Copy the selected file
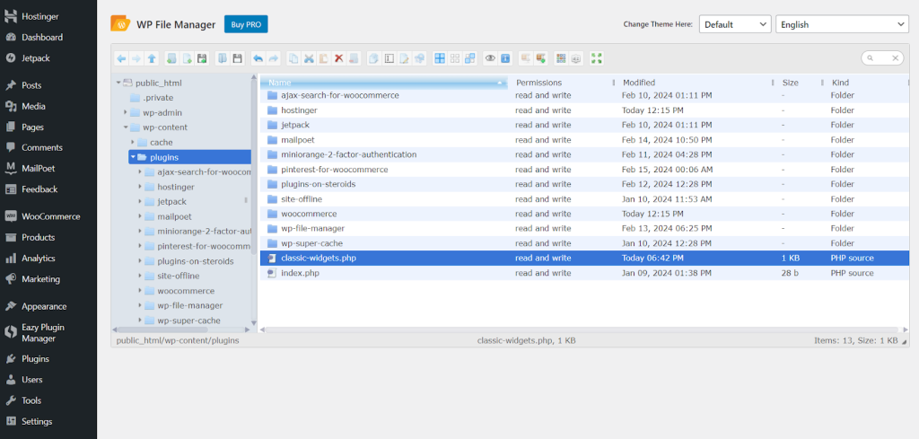The width and height of the screenshot is (919, 439). pyautogui.click(x=293, y=58)
